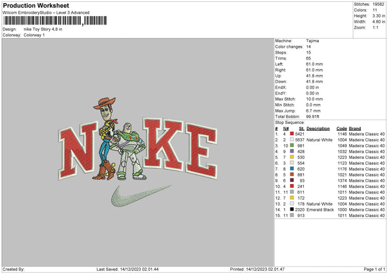This screenshot has width=388, height=274.
Task: Select the Emerald Black description text
Action: pyautogui.click(x=320, y=210)
